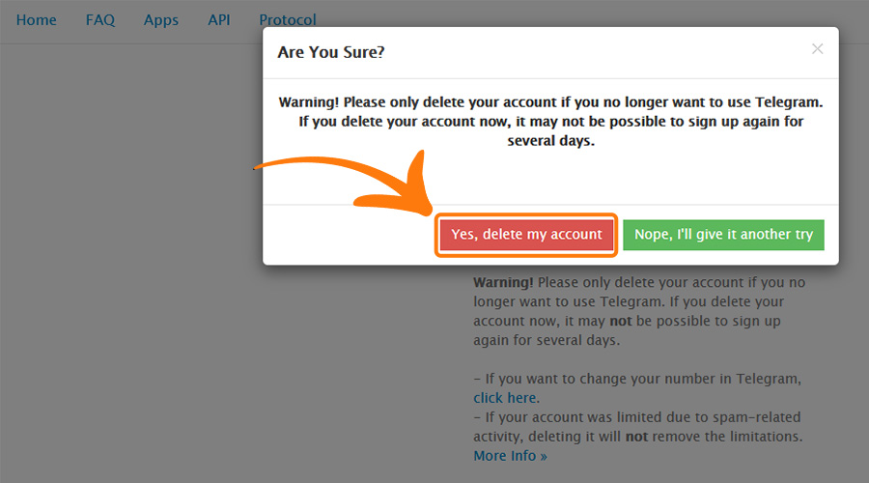Open the Apps navigation item
The width and height of the screenshot is (869, 483).
coord(161,20)
